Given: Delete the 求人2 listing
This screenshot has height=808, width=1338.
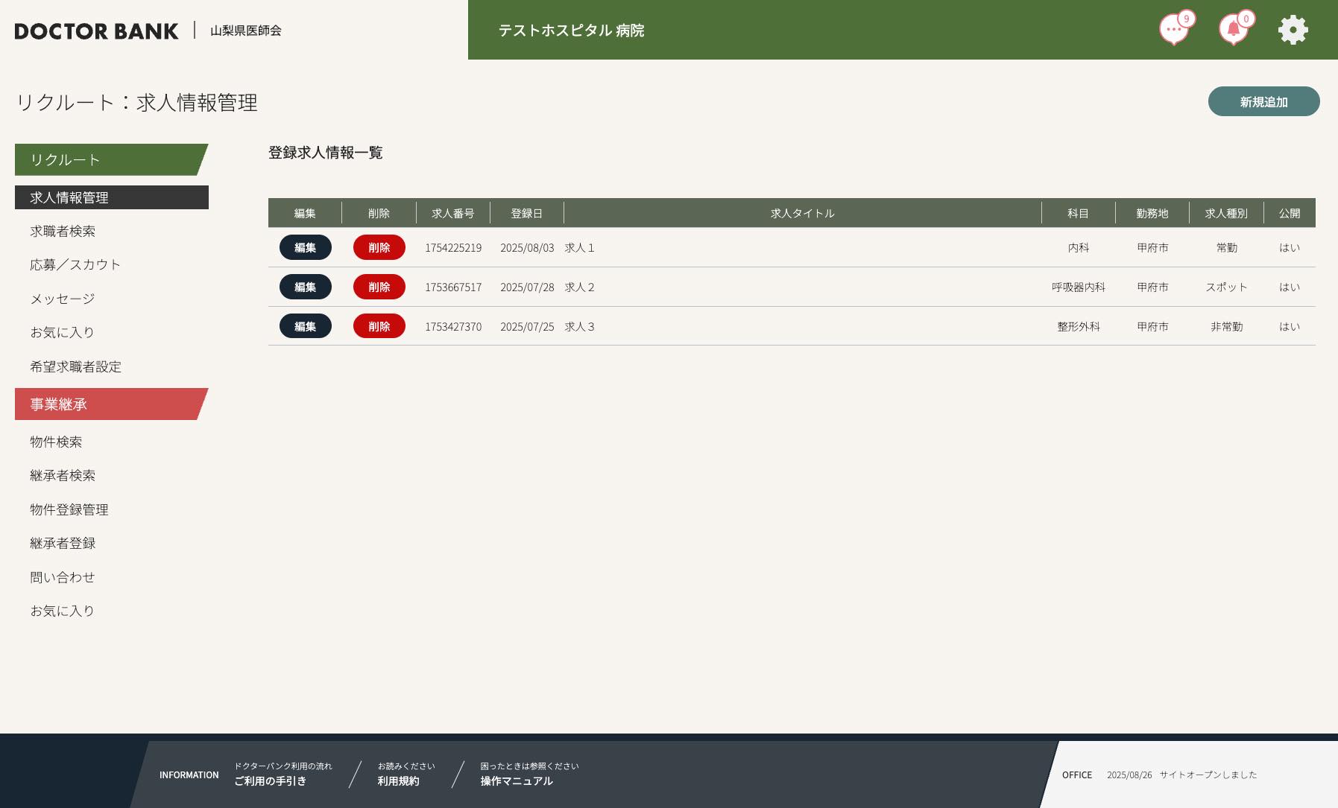Looking at the screenshot, I should [x=379, y=287].
